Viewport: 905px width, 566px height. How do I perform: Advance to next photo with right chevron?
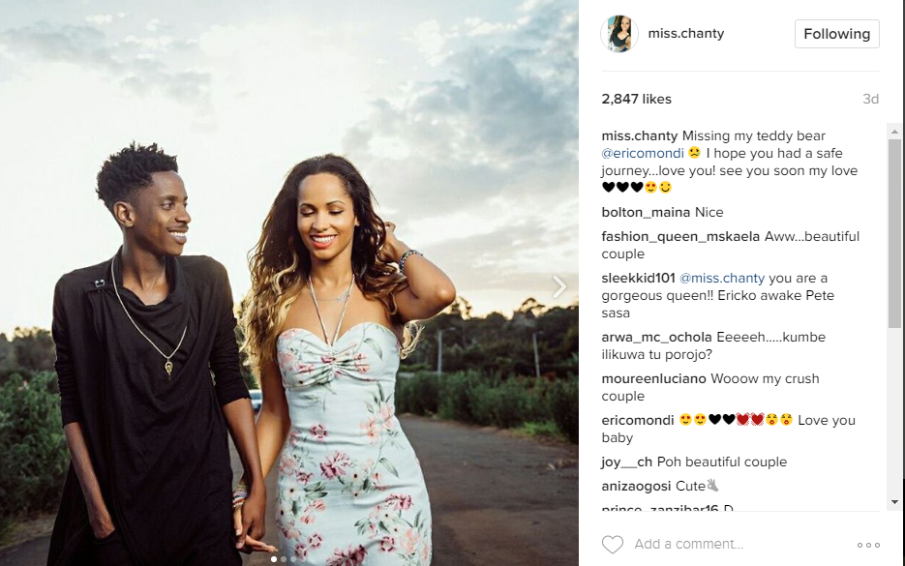[558, 286]
